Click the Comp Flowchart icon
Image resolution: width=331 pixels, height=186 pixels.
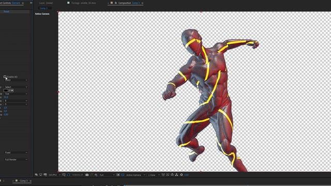point(176,175)
